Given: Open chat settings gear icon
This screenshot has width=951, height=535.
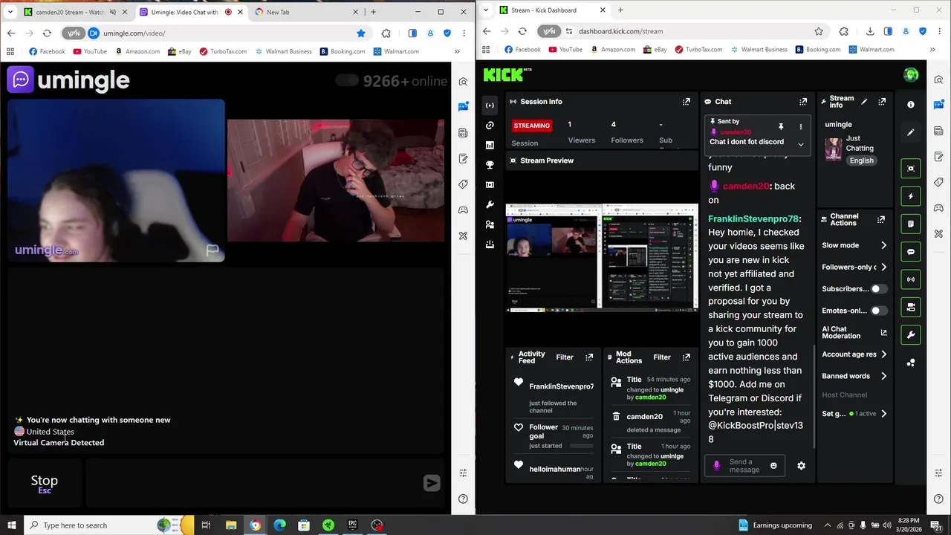Looking at the screenshot, I should 801,466.
